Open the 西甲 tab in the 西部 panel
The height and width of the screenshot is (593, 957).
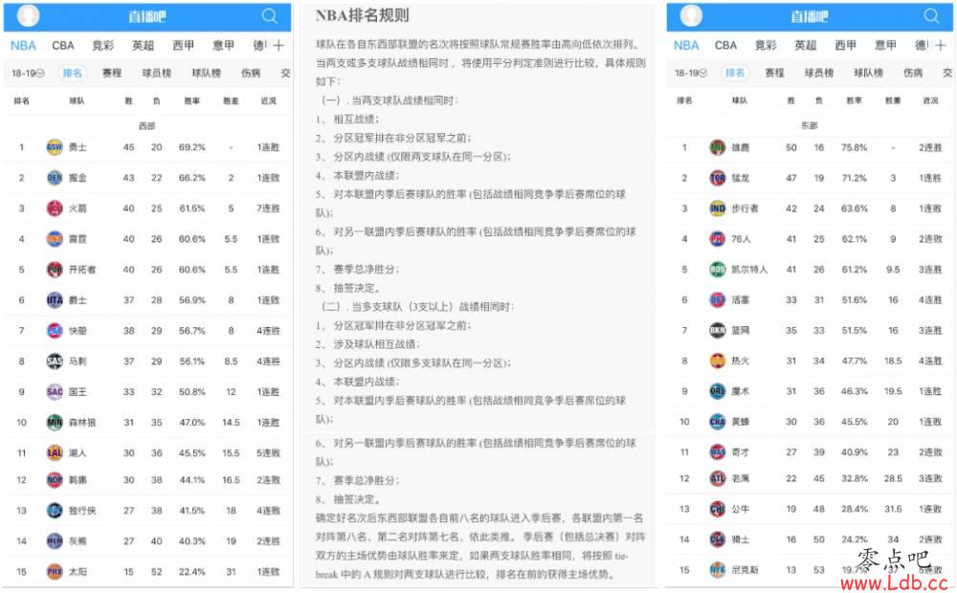click(183, 45)
